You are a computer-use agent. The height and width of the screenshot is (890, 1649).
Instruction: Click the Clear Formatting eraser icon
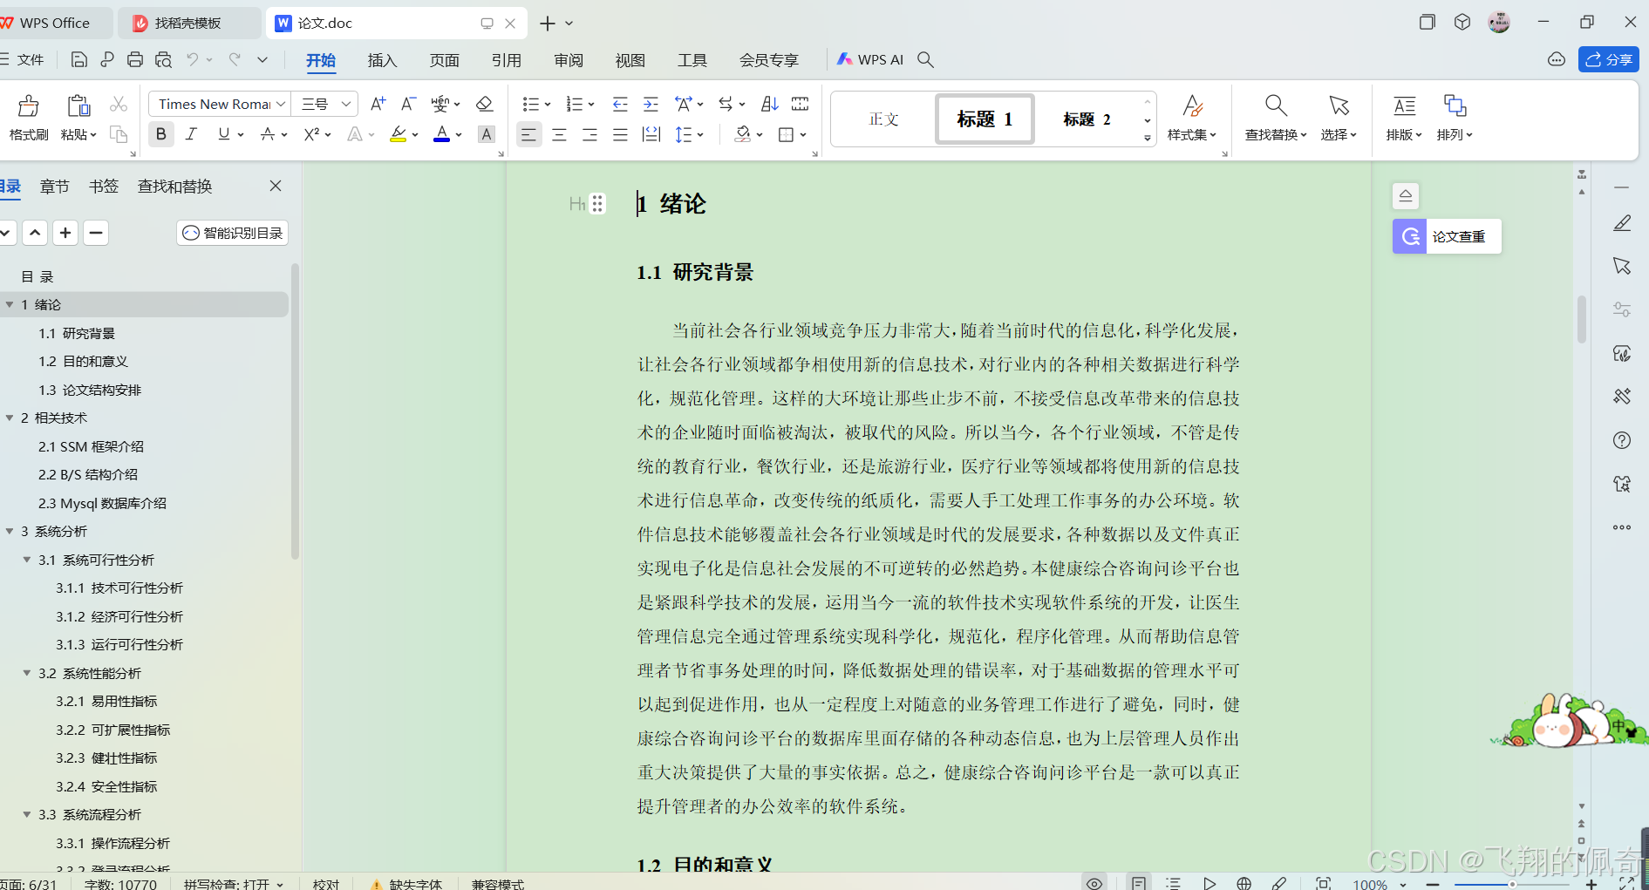point(485,104)
